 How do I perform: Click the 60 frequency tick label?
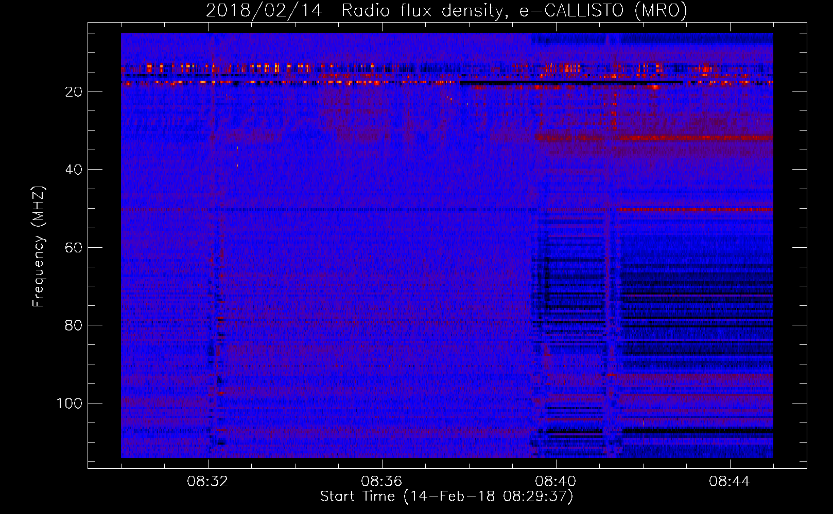74,247
